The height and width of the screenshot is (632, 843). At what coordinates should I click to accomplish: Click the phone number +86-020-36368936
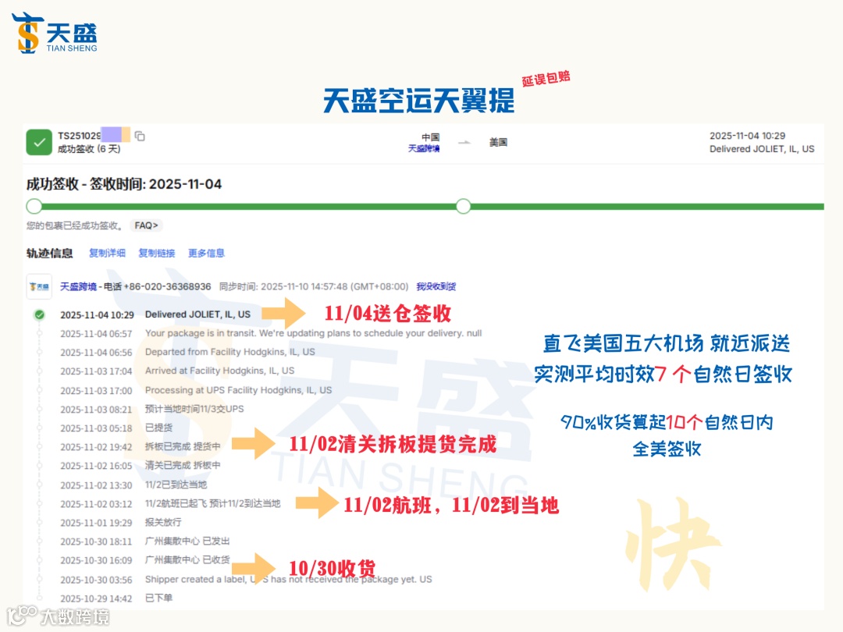tap(167, 286)
